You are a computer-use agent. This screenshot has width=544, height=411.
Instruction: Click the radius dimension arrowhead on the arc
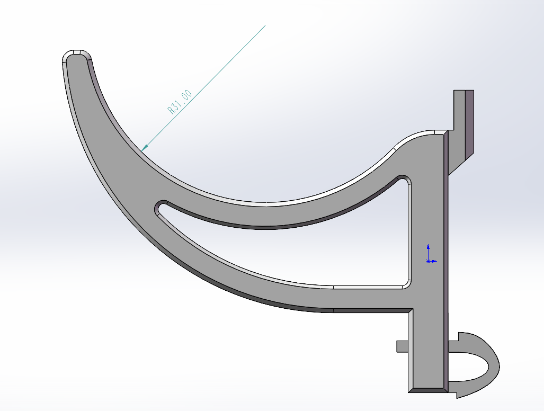click(145, 148)
